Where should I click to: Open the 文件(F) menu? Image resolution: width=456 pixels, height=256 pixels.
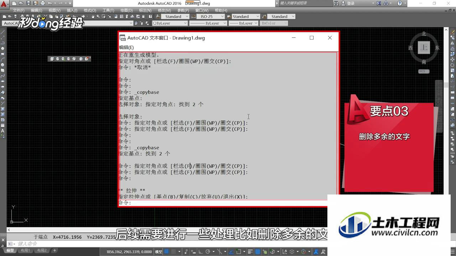pyautogui.click(x=19, y=10)
